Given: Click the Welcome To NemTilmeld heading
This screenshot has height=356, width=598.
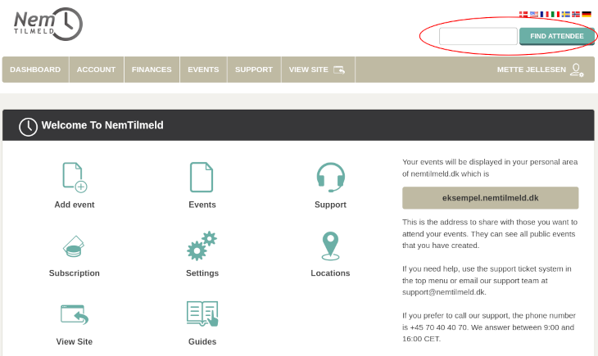Looking at the screenshot, I should coord(102,125).
